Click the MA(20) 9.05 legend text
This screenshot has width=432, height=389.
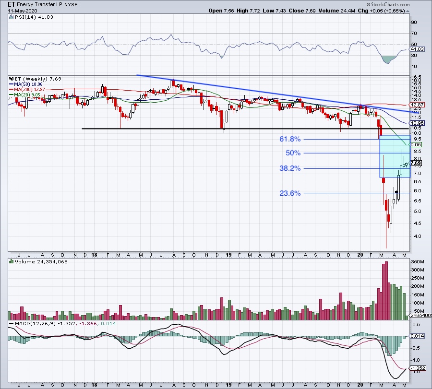click(x=27, y=95)
